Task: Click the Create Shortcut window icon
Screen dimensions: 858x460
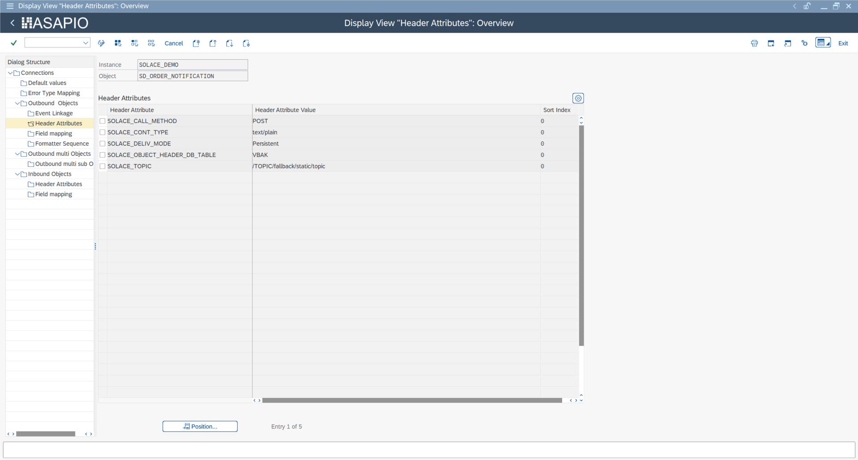Action: click(x=788, y=43)
